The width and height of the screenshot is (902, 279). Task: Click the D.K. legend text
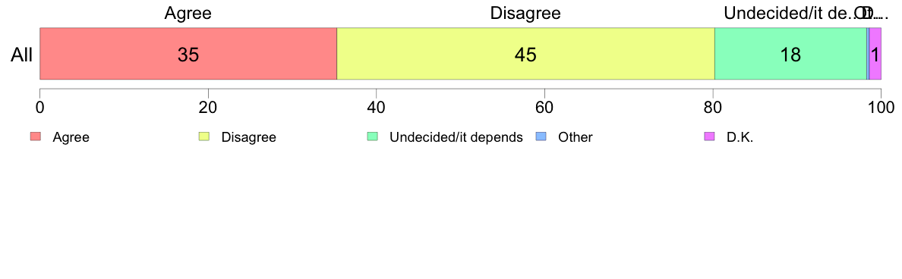pos(740,137)
